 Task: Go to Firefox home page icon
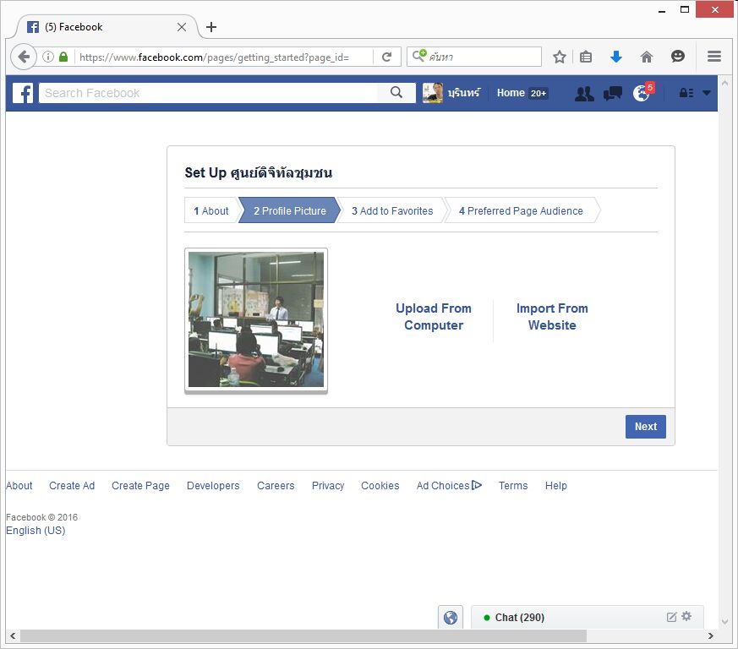[647, 57]
